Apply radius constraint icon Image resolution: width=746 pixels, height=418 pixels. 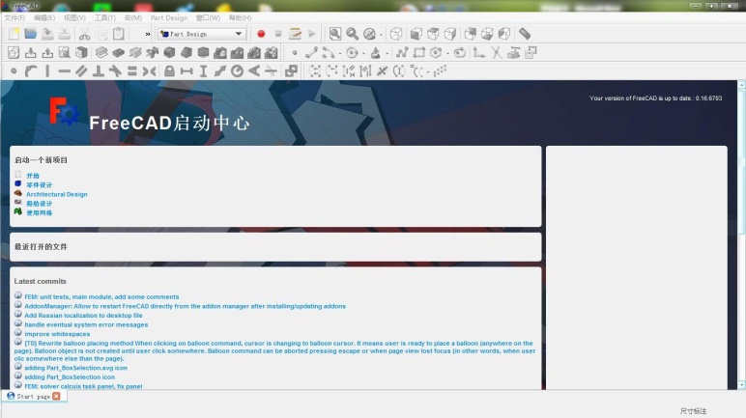(237, 71)
